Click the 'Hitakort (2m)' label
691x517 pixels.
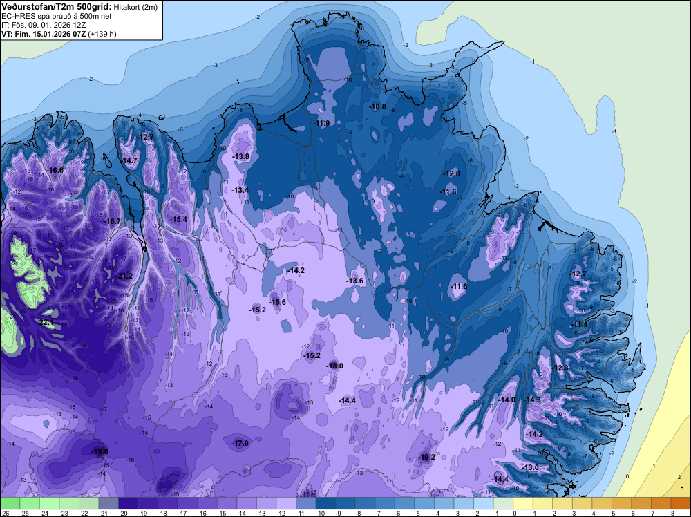(135, 7)
